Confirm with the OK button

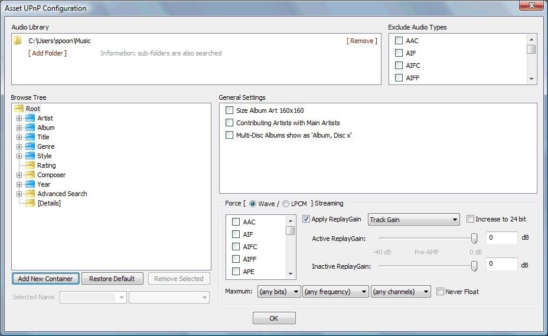pos(274,318)
